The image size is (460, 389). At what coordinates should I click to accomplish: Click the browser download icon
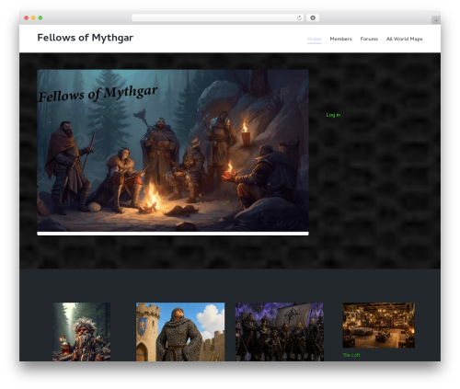313,17
